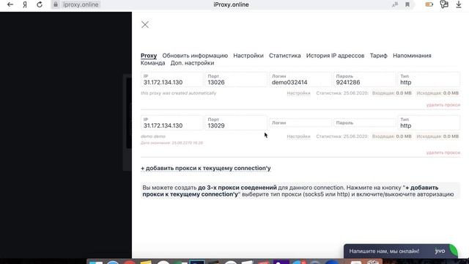Image resolution: width=469 pixels, height=264 pixels.
Task: Click "this proxy was created automatically" note
Action: click(x=178, y=93)
